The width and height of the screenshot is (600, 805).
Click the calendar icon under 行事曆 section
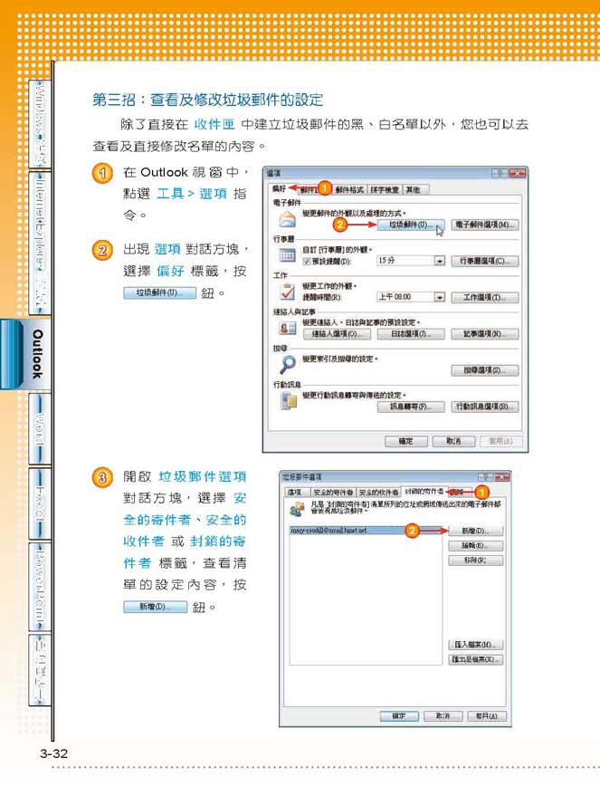287,255
